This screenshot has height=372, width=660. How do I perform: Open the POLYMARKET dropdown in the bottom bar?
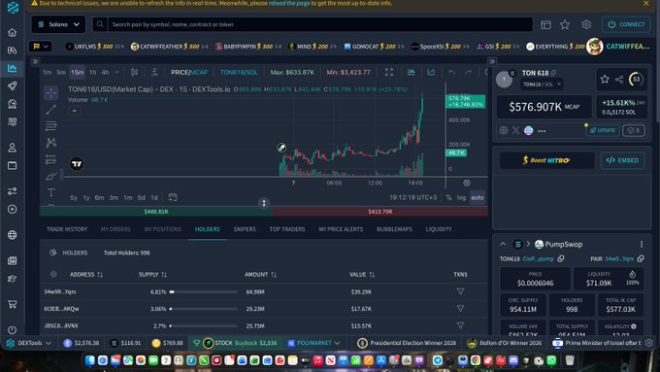click(313, 343)
